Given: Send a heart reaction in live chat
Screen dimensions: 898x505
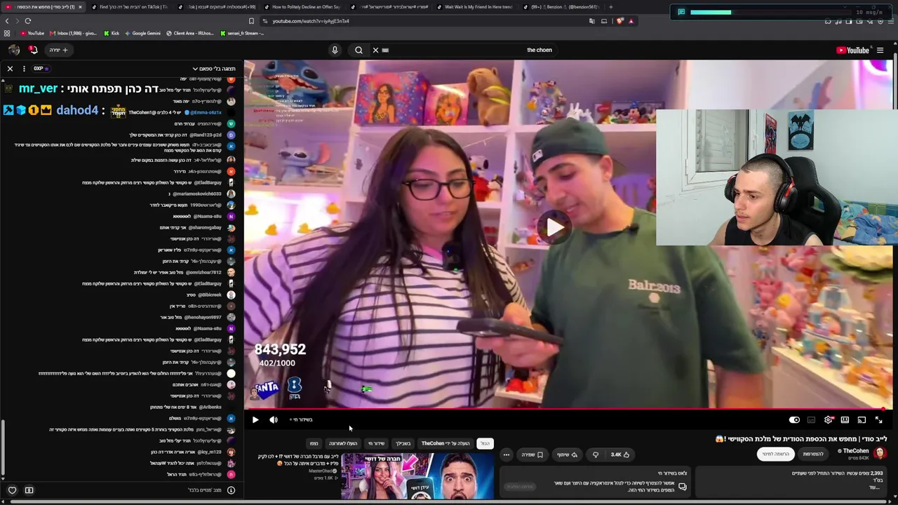Looking at the screenshot, I should coord(12,490).
